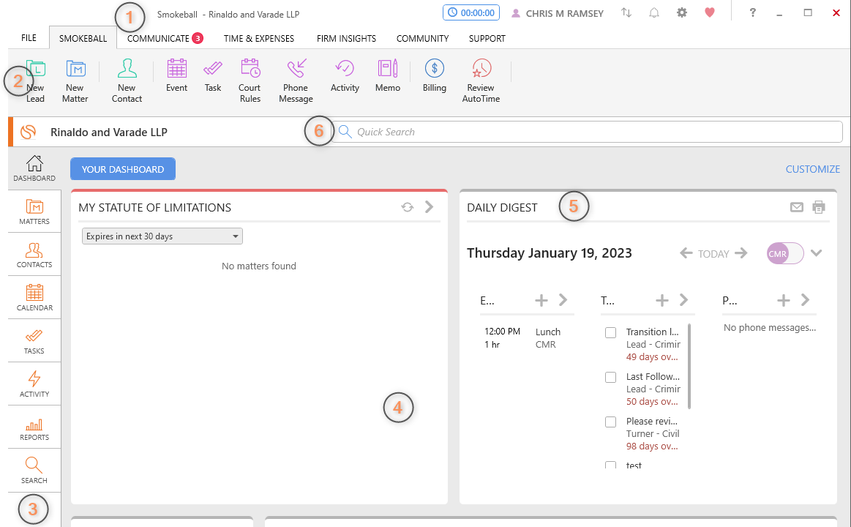The height and width of the screenshot is (527, 851).
Task: Open Reports in the sidebar
Action: [34, 427]
